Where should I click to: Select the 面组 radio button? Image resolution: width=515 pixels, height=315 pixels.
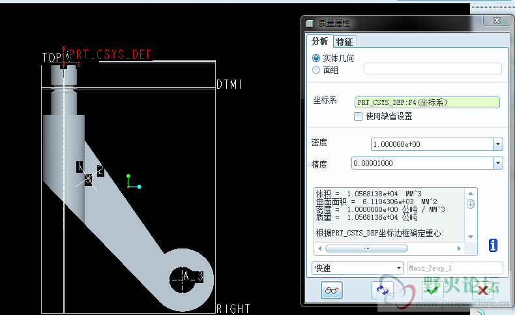[316, 70]
